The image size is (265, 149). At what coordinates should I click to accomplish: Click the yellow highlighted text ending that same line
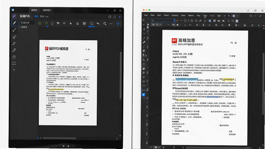(228, 79)
